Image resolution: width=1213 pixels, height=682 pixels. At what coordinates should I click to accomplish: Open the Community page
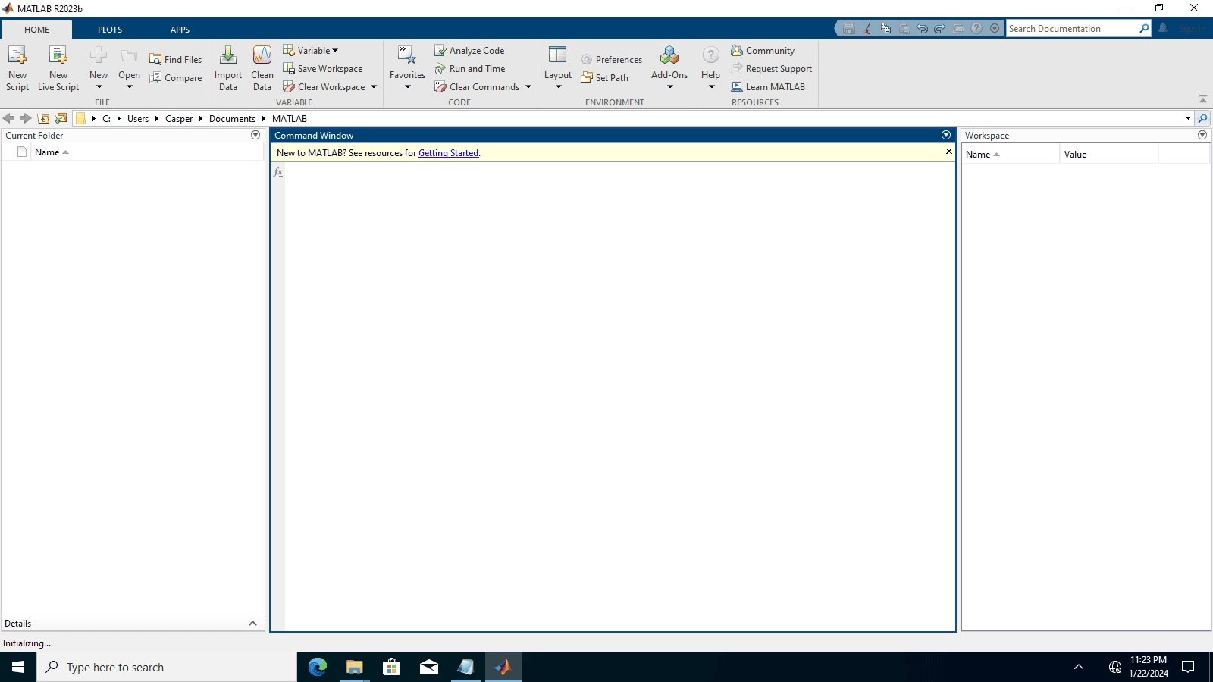tap(763, 50)
